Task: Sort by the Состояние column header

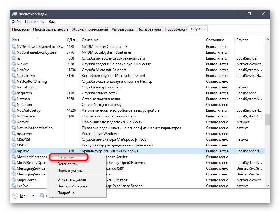Action: [x=215, y=40]
